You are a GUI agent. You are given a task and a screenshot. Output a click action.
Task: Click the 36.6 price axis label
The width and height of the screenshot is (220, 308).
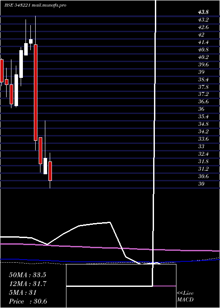click(203, 102)
